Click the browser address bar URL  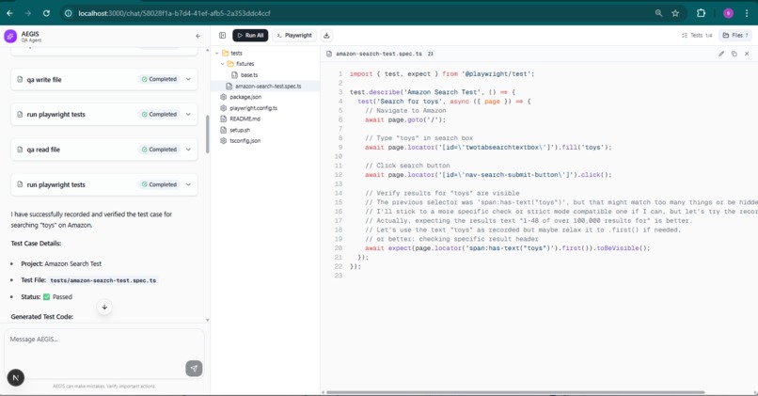pos(175,13)
